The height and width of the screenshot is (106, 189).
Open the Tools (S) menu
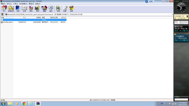15,4
